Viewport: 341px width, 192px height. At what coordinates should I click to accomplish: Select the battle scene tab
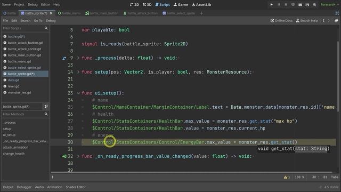(x=10, y=13)
